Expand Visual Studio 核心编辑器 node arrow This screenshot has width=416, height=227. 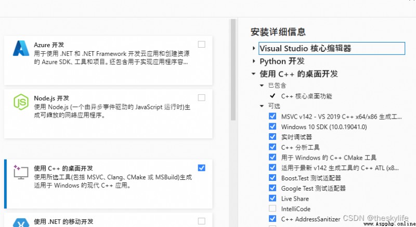pyautogui.click(x=254, y=48)
